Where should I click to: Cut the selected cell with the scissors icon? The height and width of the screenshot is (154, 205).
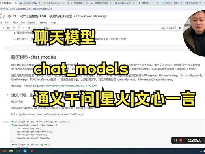[9, 28]
